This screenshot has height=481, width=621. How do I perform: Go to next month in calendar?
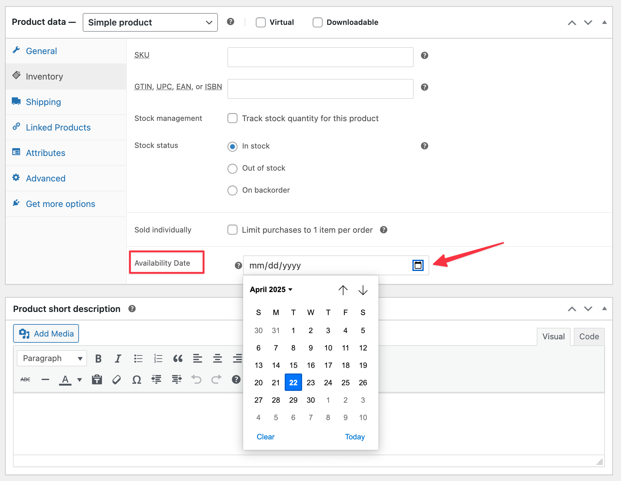point(363,290)
